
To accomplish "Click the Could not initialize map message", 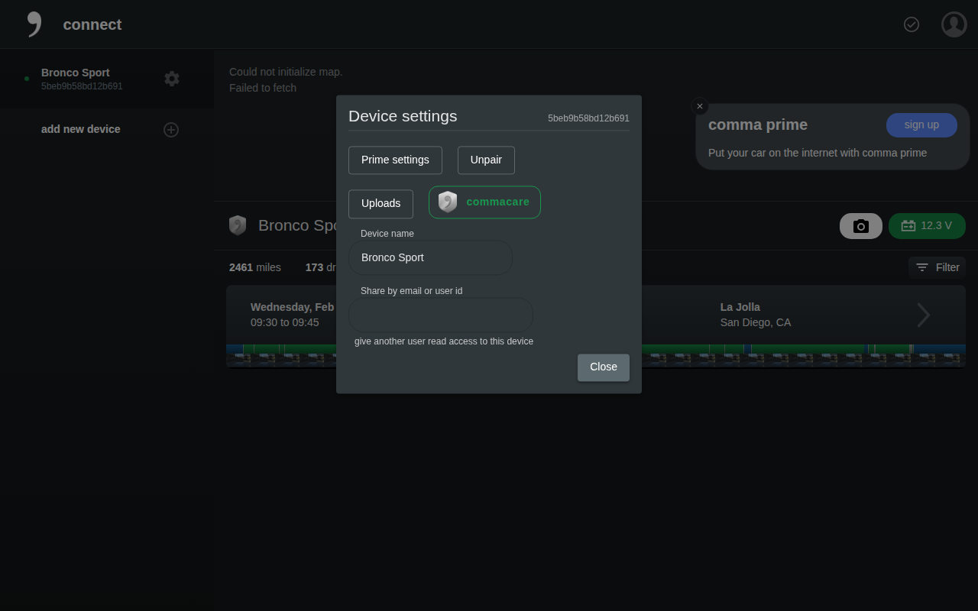I will coord(286,72).
